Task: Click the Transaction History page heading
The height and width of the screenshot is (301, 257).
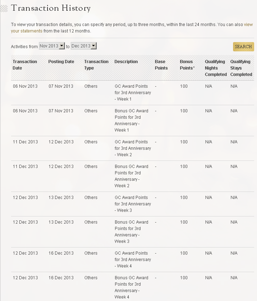Action: [x=51, y=8]
